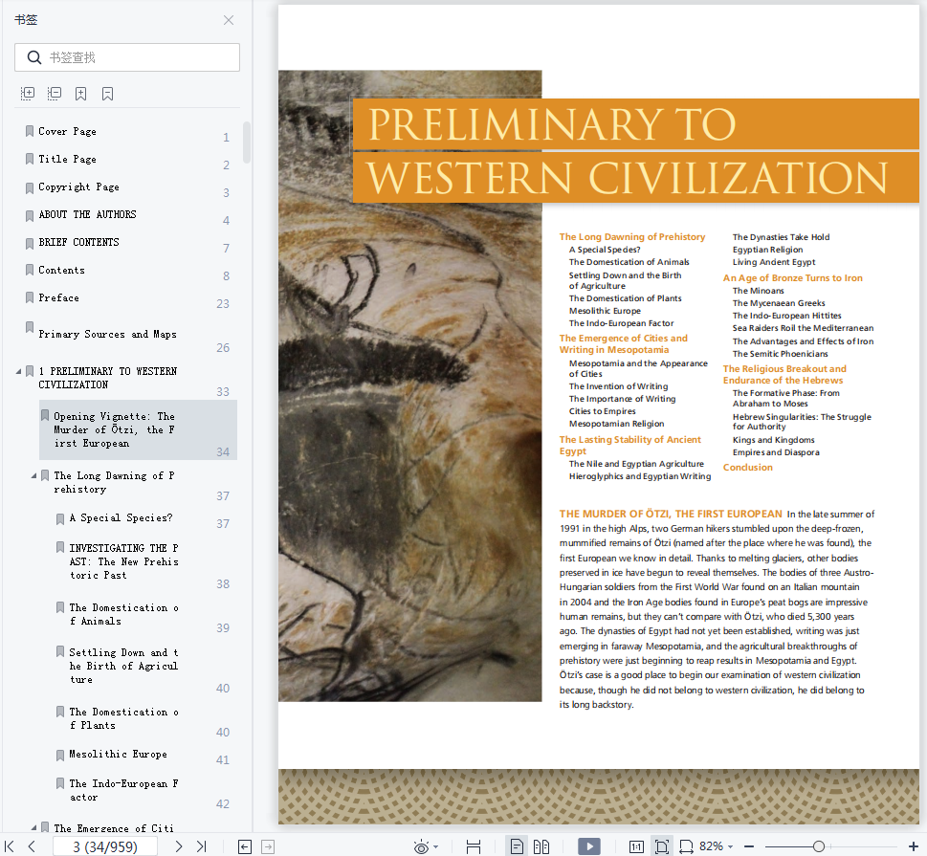Click the bookmark icon beside Title Page

pyautogui.click(x=30, y=159)
